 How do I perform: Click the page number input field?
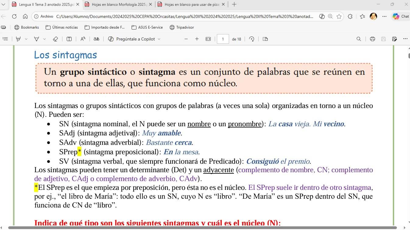(223, 39)
